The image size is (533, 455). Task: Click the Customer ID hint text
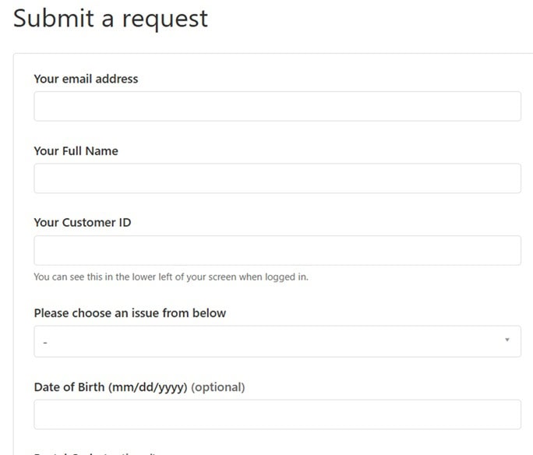[x=171, y=277]
